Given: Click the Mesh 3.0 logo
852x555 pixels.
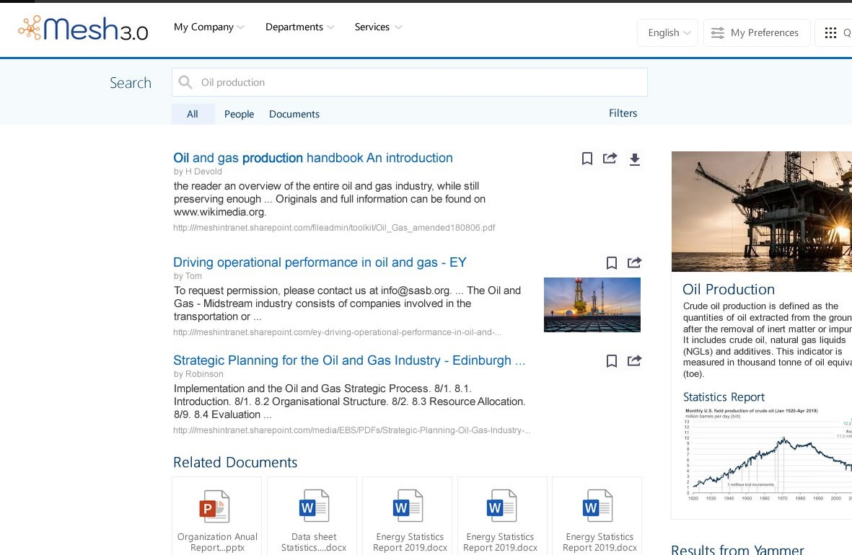Looking at the screenshot, I should (x=83, y=29).
